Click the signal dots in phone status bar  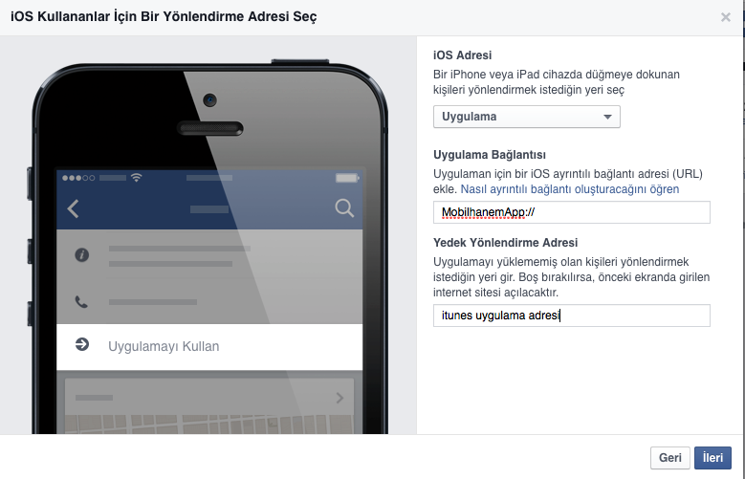tap(78, 178)
